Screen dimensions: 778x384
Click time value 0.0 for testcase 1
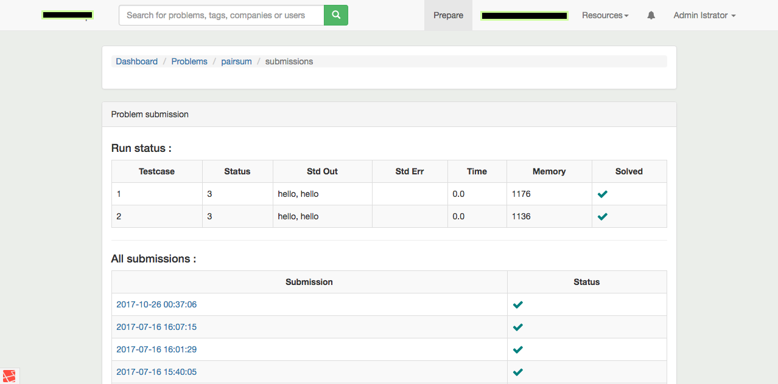tap(458, 194)
